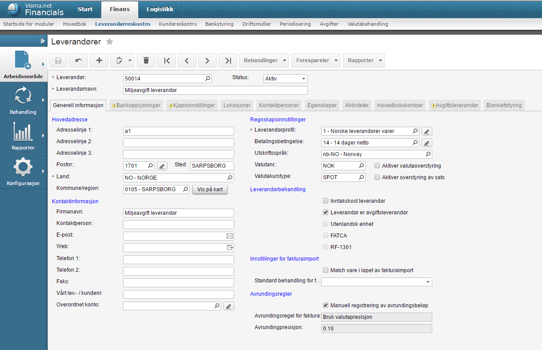Open the Status dropdown
Screen dimensions: 542x350
[286, 79]
